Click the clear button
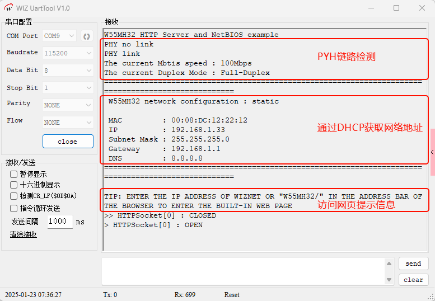This screenshot has height=301, width=435. [413, 280]
